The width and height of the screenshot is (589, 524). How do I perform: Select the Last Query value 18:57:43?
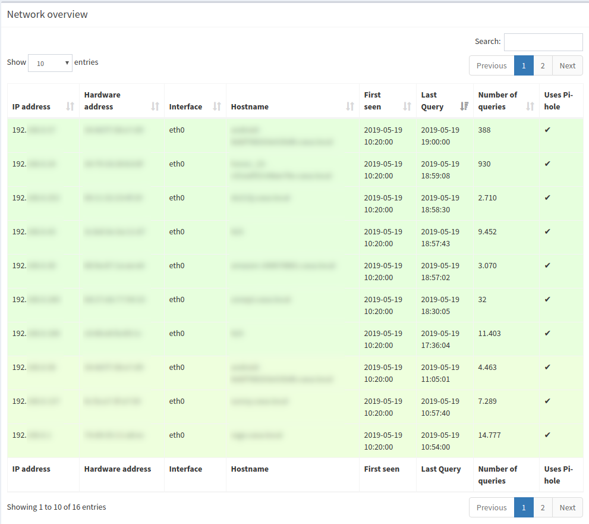coord(436,243)
